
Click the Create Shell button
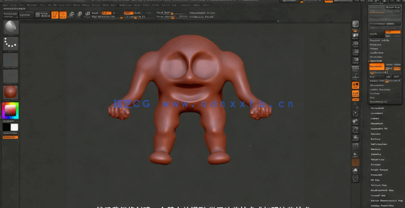(377, 81)
